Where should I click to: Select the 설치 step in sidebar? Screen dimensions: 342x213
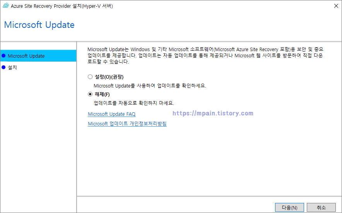(38, 67)
